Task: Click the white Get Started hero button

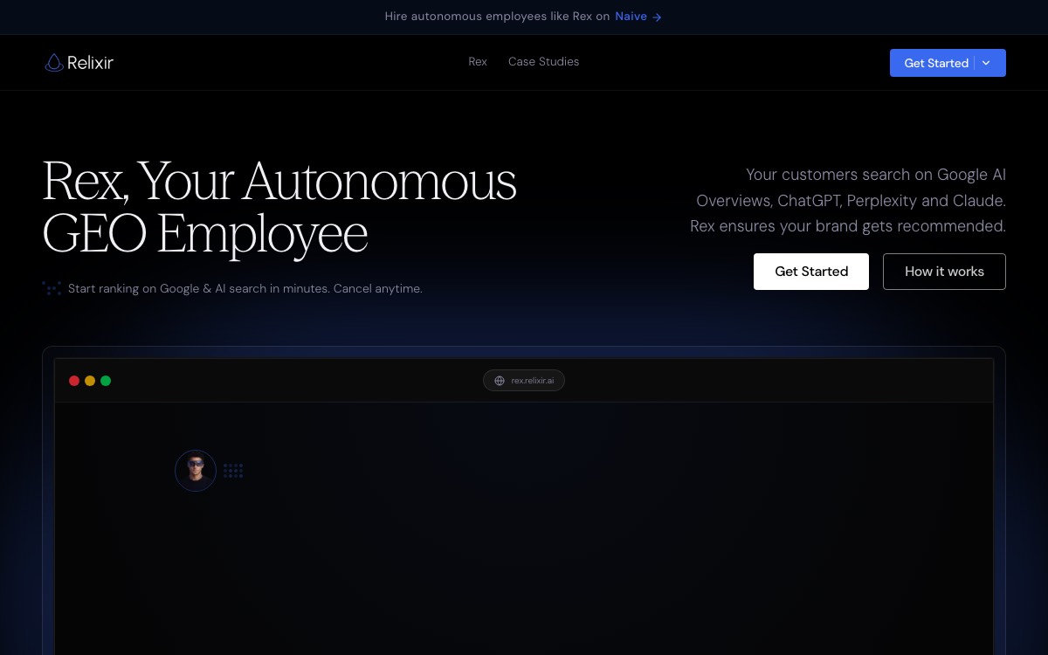Action: click(x=811, y=272)
